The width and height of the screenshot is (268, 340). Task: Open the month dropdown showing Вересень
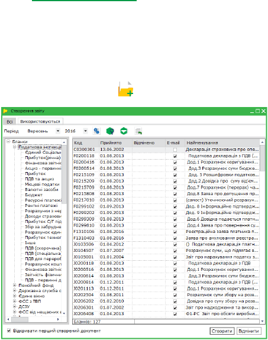[x=58, y=131]
